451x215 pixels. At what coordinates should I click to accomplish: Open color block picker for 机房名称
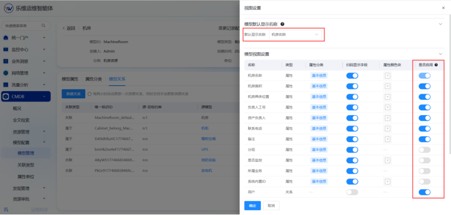388,75
